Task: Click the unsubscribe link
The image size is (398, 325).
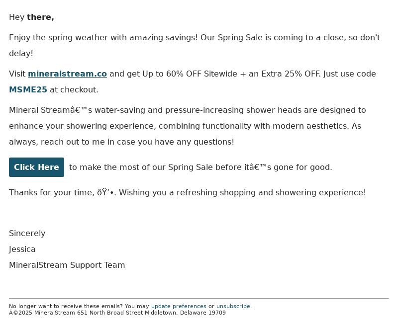Action: 233,306
